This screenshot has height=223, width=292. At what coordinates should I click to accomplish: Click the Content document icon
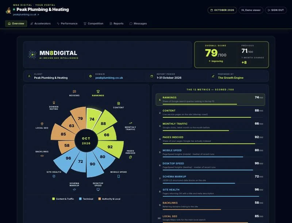coord(119,103)
